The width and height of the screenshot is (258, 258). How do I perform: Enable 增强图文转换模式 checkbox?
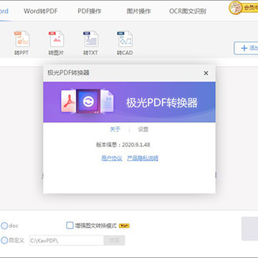(x=70, y=225)
